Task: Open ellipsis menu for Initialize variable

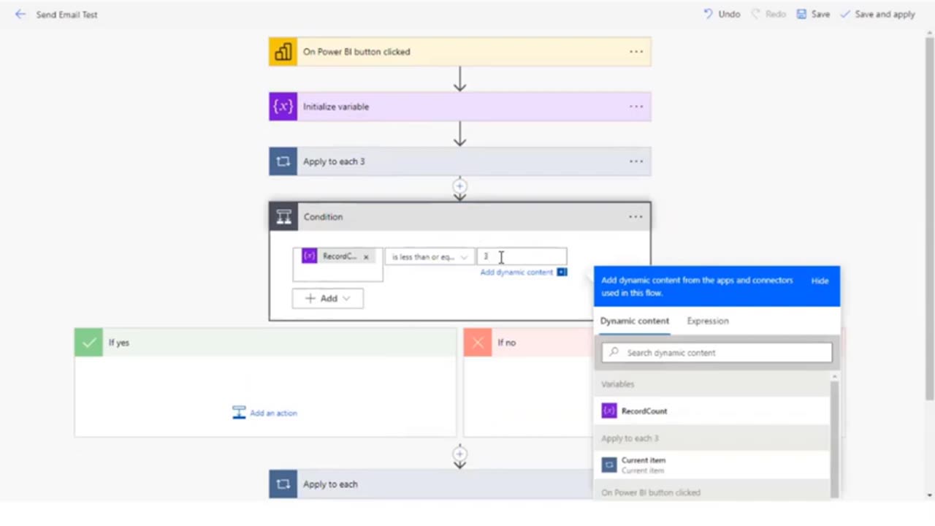Action: tap(636, 107)
